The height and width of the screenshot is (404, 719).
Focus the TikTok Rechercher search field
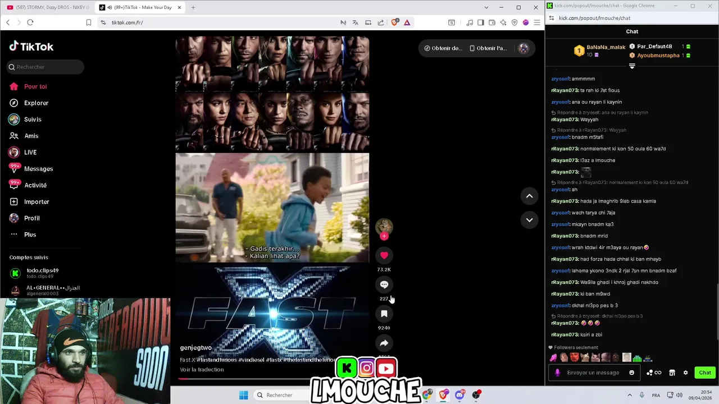pos(45,67)
